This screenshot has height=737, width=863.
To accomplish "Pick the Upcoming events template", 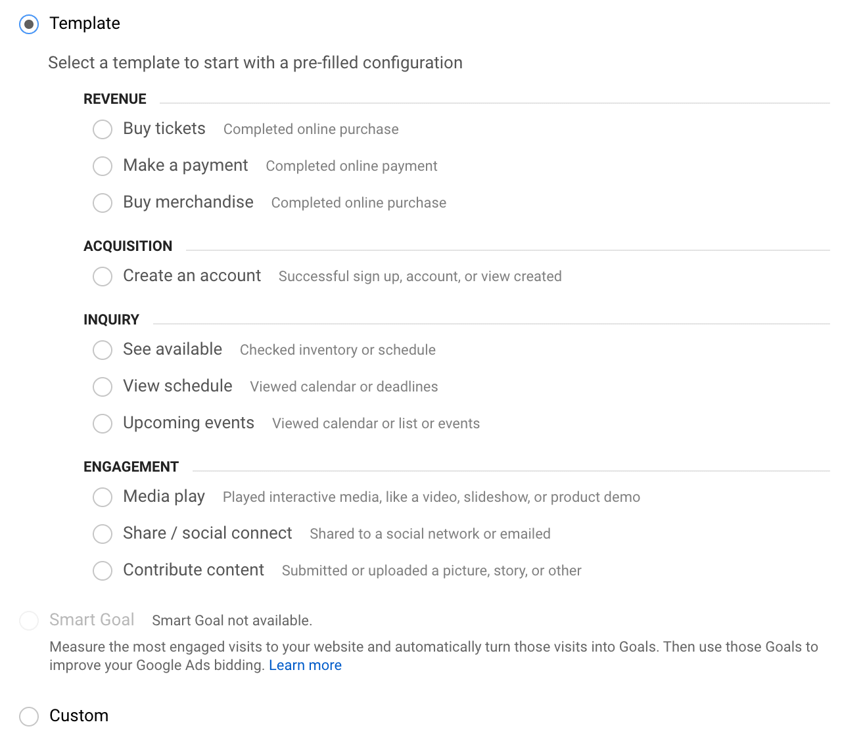I will coord(103,424).
